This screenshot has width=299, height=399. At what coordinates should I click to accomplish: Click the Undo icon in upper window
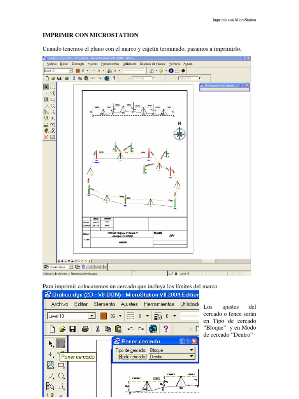93,78
